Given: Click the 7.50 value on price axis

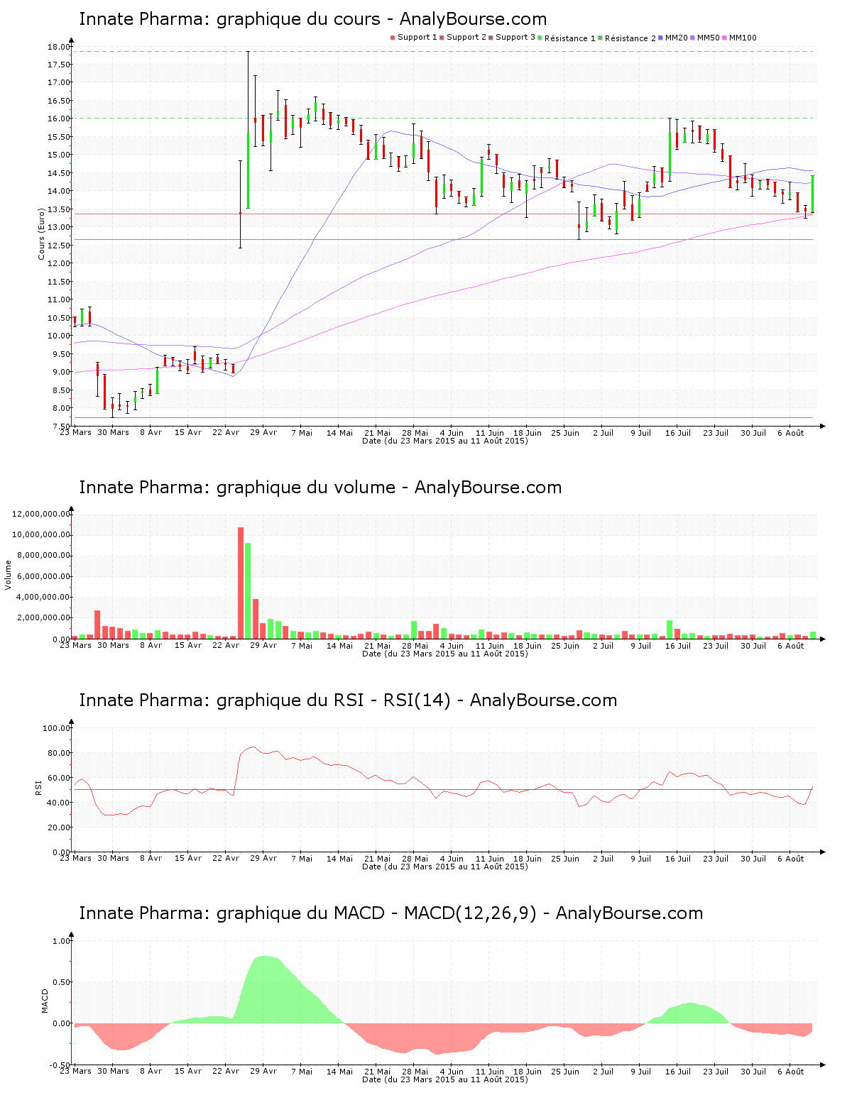Looking at the screenshot, I should 62,427.
